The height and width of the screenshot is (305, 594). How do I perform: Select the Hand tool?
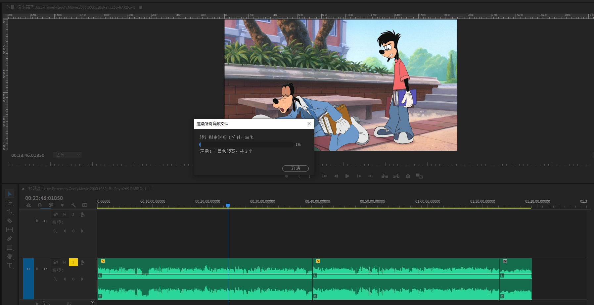click(10, 256)
